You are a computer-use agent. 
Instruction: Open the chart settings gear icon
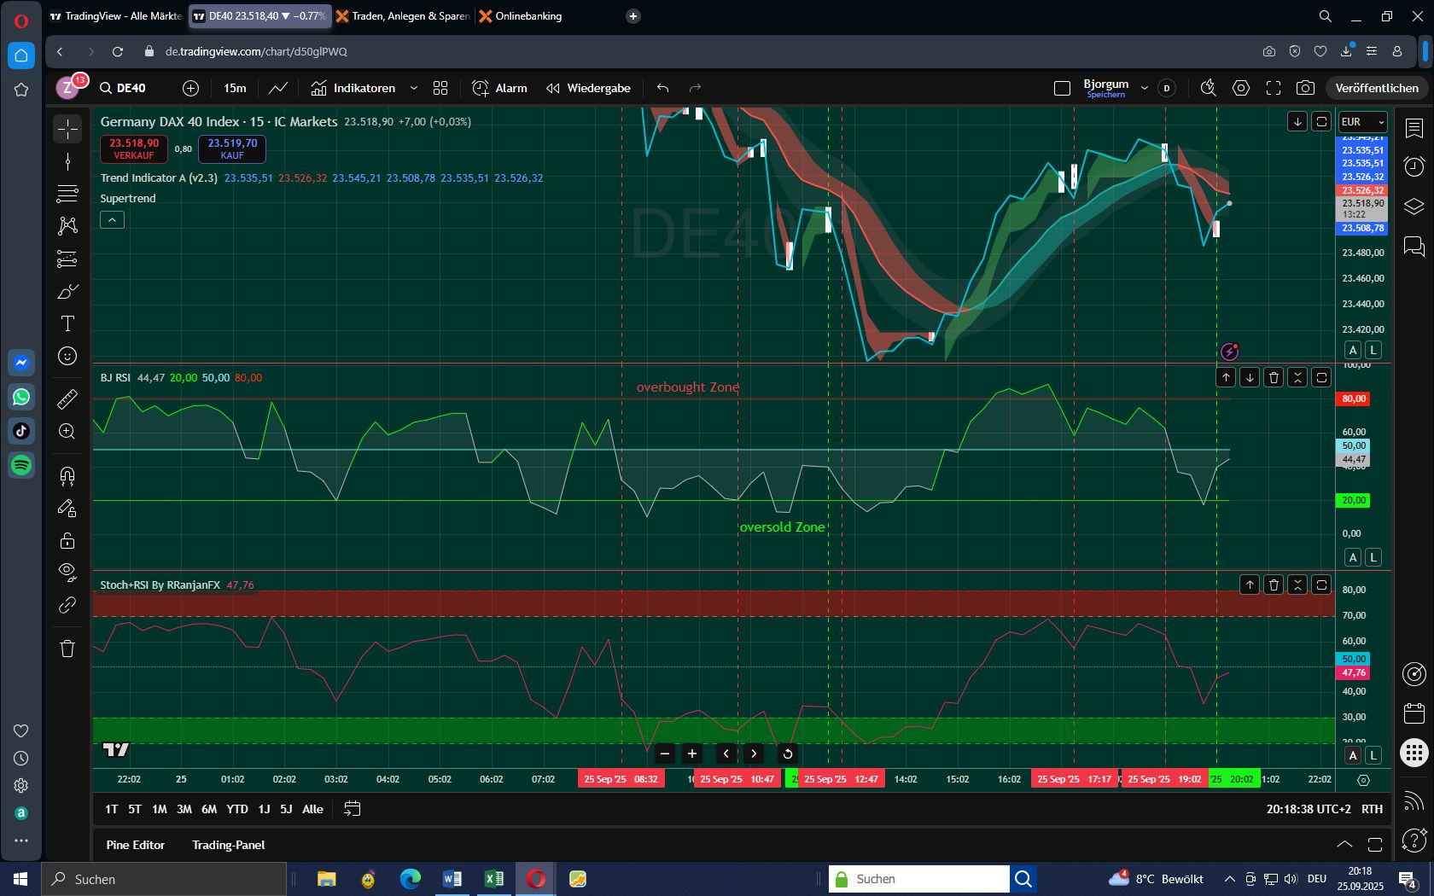point(1241,88)
